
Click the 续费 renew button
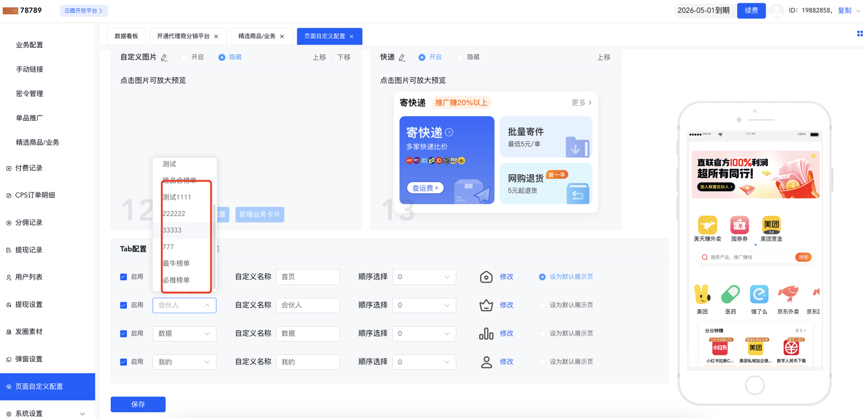751,11
